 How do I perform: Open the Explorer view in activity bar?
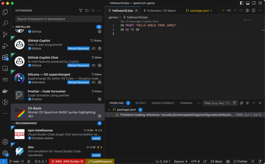(5, 12)
